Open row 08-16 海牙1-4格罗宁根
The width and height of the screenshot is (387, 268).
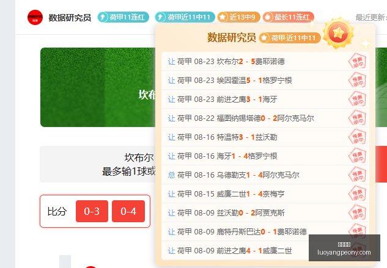click(x=265, y=156)
